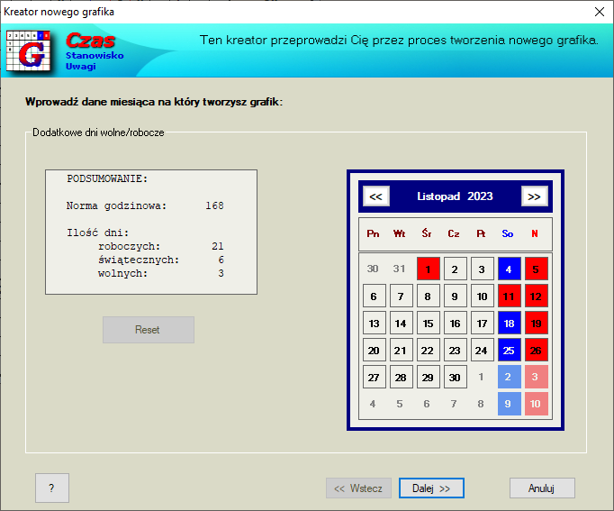
Task: Open help with the ? button
Action: 51,488
